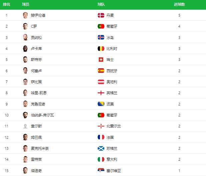Open team name link 塞尔维亚
Viewport: 206px width, 176px height.
tap(114, 171)
